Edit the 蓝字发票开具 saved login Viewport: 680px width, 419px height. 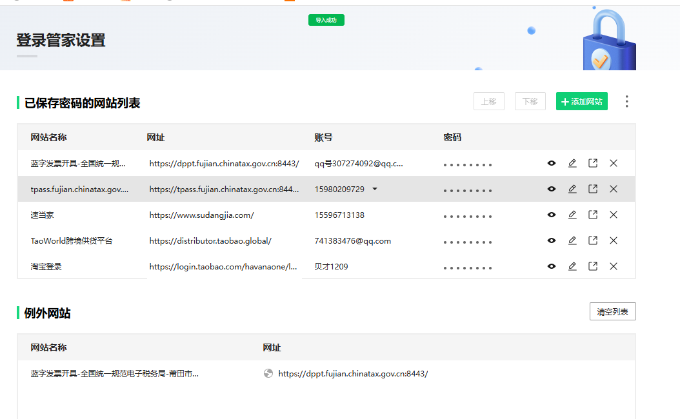[572, 163]
